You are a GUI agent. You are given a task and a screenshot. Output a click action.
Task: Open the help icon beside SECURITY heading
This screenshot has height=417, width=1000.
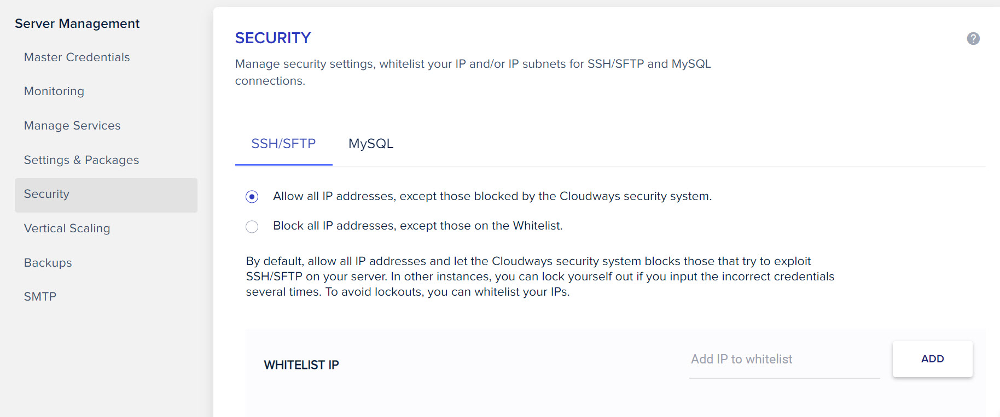973,38
